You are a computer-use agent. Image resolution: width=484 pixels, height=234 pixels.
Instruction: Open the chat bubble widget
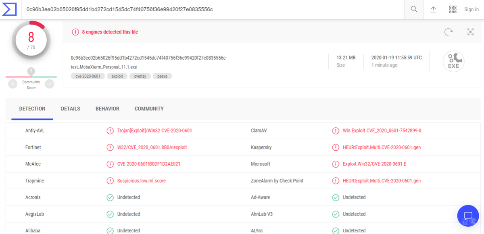click(467, 215)
